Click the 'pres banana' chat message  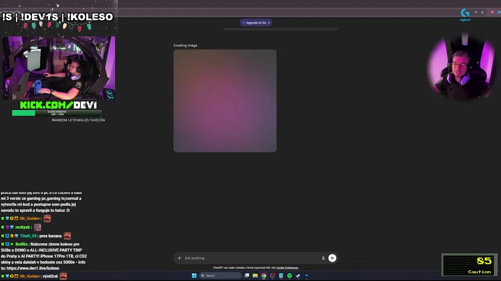coord(50,236)
